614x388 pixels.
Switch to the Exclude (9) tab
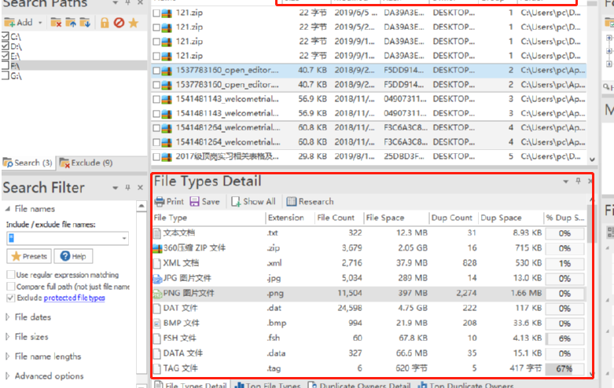tap(86, 163)
